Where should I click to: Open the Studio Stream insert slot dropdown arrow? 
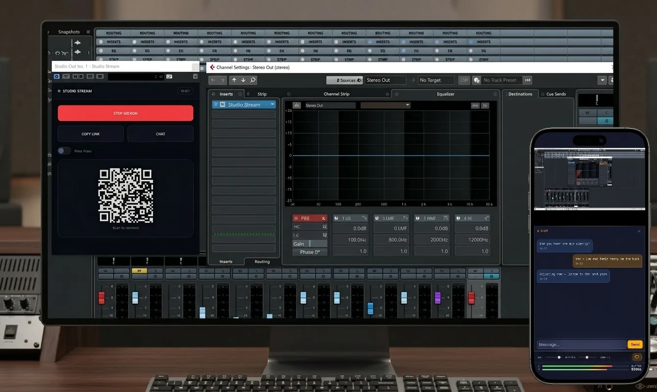click(x=272, y=104)
